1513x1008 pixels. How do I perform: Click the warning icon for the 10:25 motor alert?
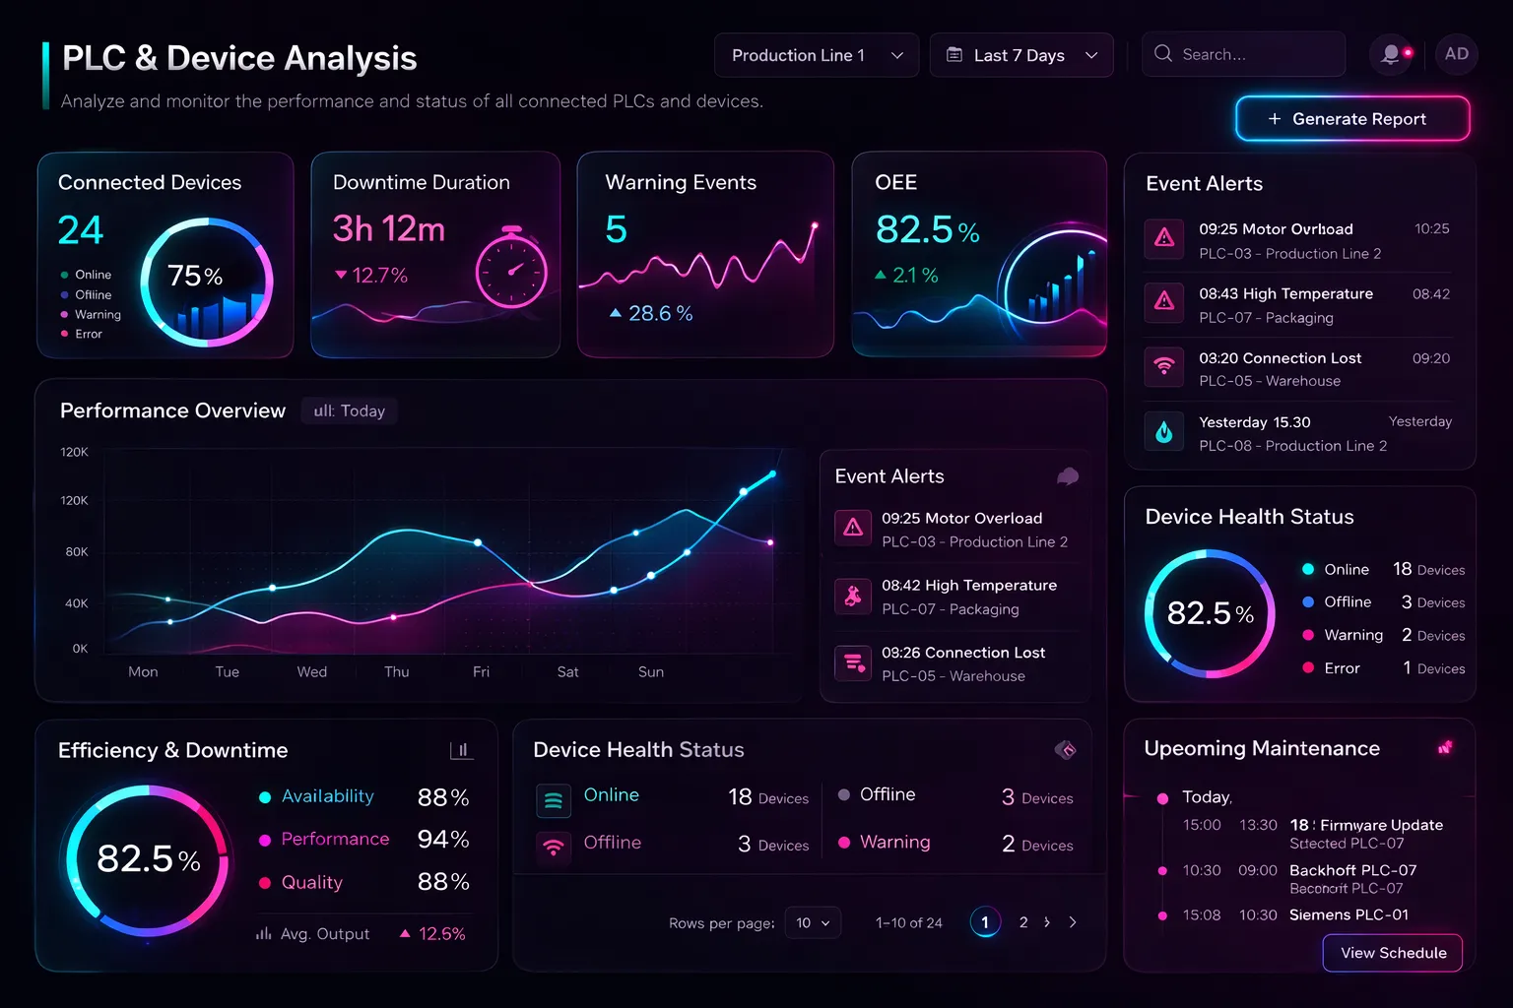coord(1164,237)
